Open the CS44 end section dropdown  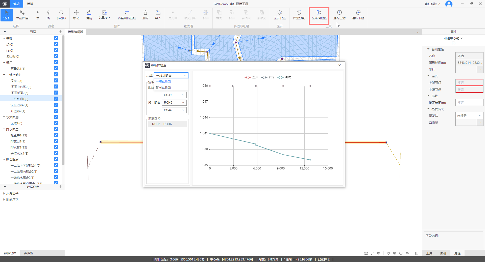174,110
